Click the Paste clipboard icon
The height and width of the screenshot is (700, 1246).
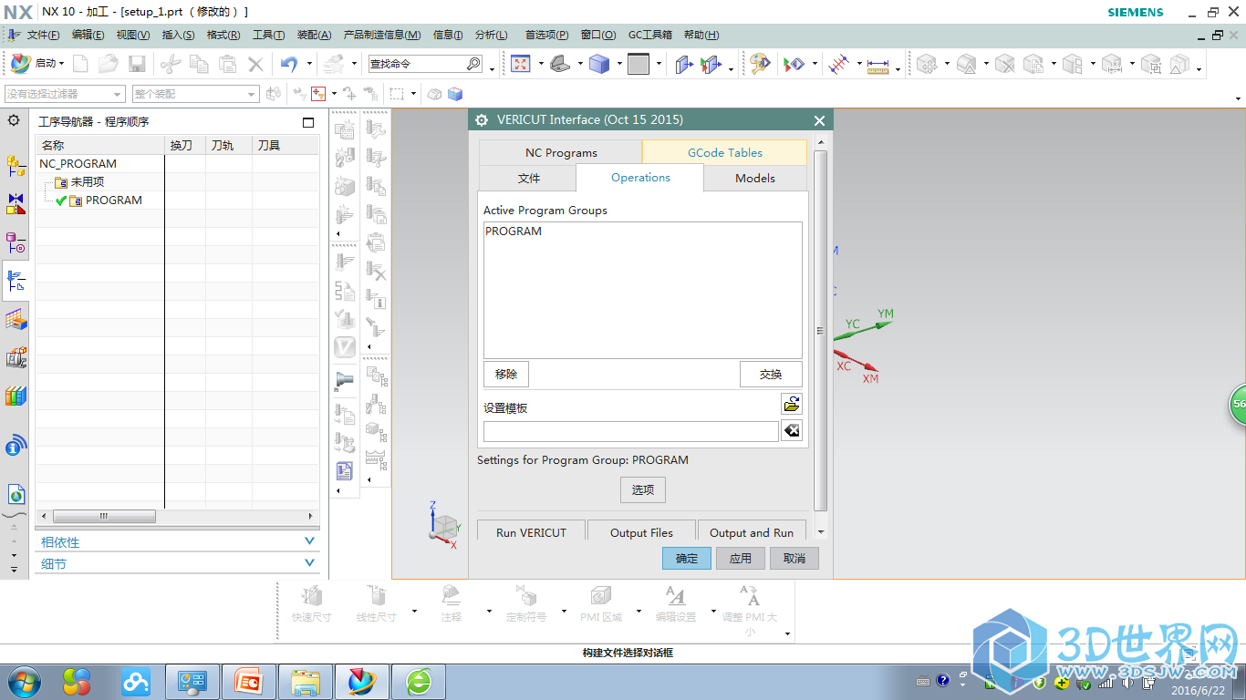(228, 64)
